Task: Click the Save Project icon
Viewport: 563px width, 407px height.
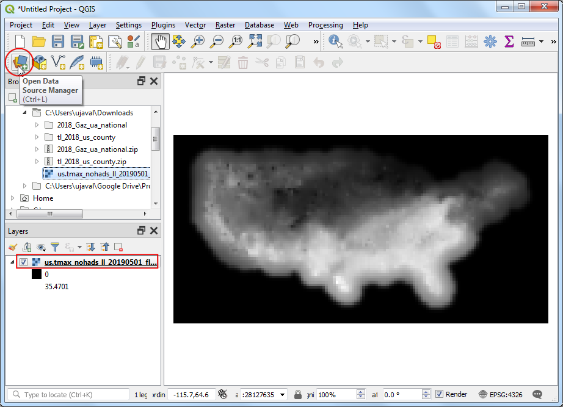Action: tap(58, 41)
